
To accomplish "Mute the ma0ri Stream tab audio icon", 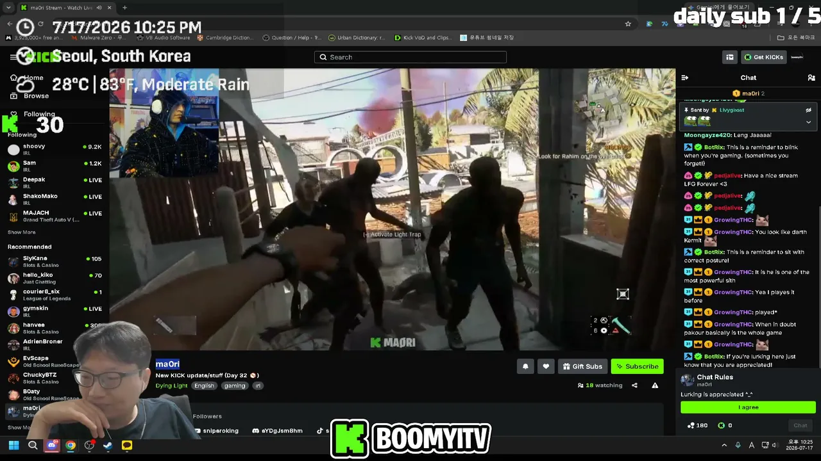I will (x=98, y=8).
